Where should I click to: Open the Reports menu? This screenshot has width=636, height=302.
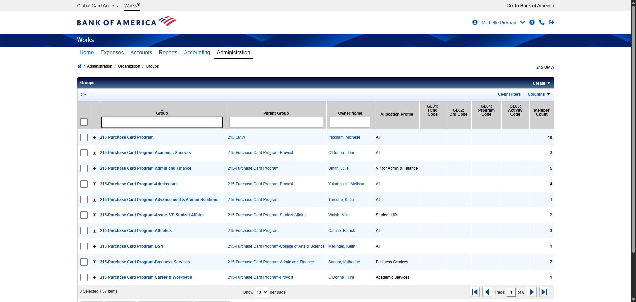pos(168,52)
